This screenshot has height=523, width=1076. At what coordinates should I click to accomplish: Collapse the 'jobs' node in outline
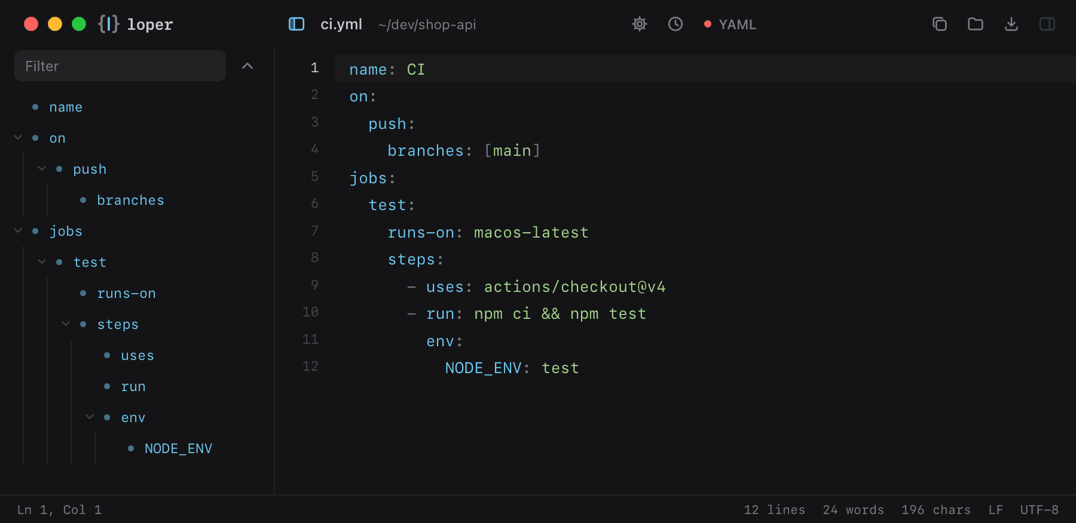[x=18, y=231]
